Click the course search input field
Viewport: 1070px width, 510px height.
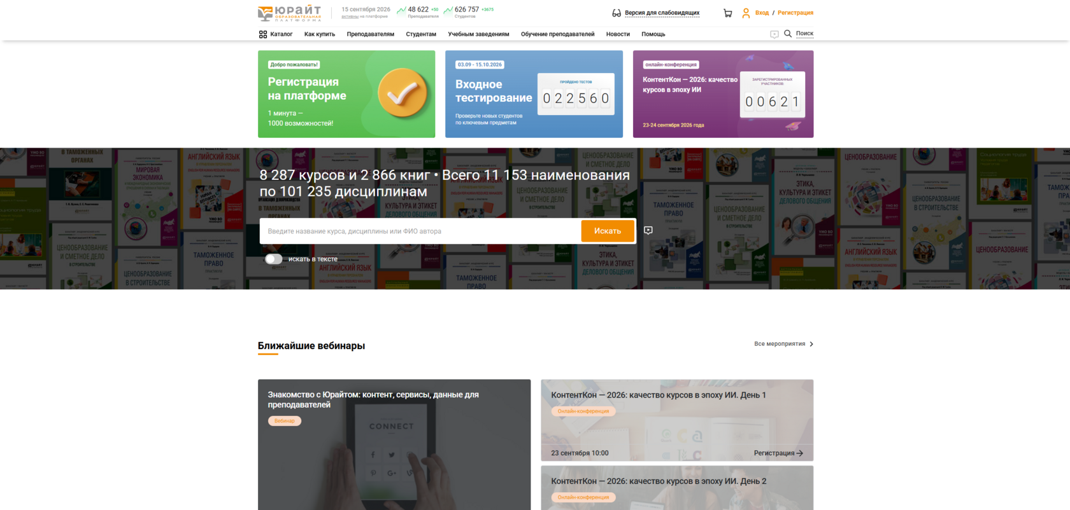click(x=420, y=231)
